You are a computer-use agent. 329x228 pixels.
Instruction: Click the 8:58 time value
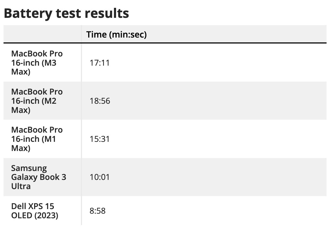click(x=97, y=211)
